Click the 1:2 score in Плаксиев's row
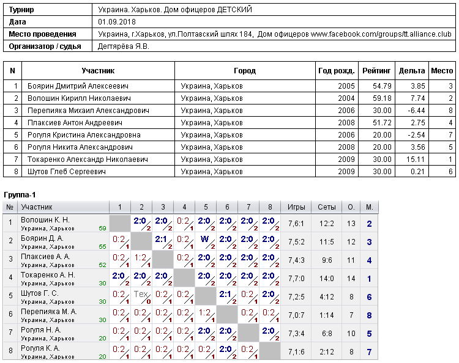Viewport: 459px width, 363px height. click(140, 257)
